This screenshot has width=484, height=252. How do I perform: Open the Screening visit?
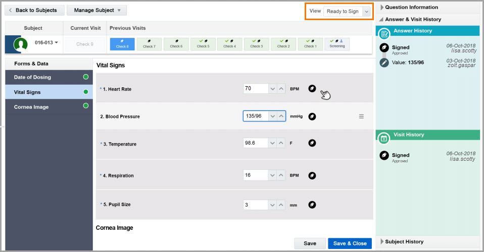[337, 44]
